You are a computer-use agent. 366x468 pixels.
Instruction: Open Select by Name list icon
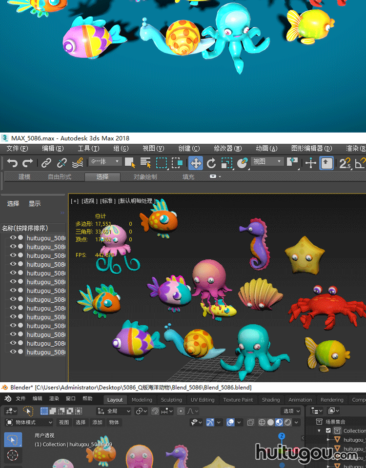point(145,163)
